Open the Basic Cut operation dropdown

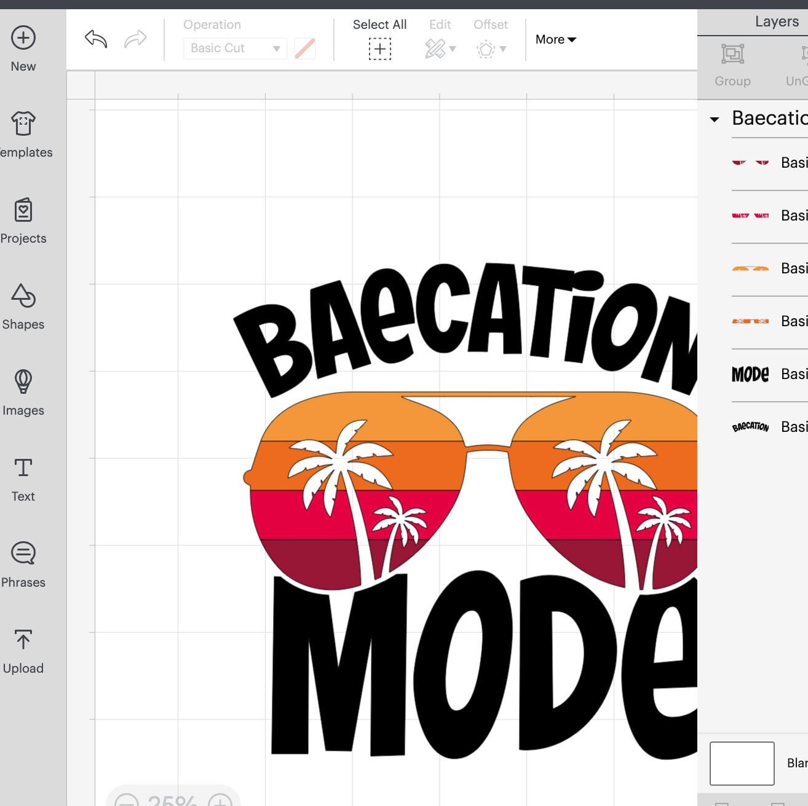[234, 48]
